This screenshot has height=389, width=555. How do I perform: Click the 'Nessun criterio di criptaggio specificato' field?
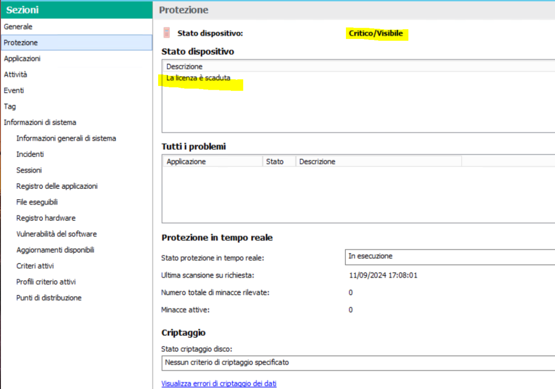tap(358, 363)
